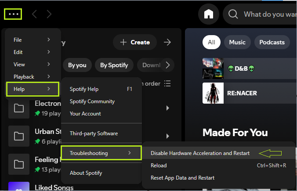The width and height of the screenshot is (297, 191).
Task: Focus the 'What do you want' search field
Action: 260,14
